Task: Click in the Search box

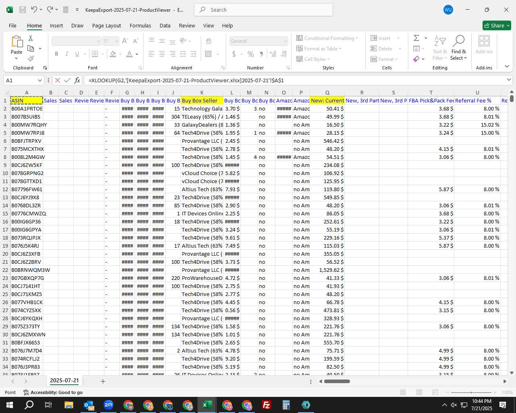Action: 264,10
